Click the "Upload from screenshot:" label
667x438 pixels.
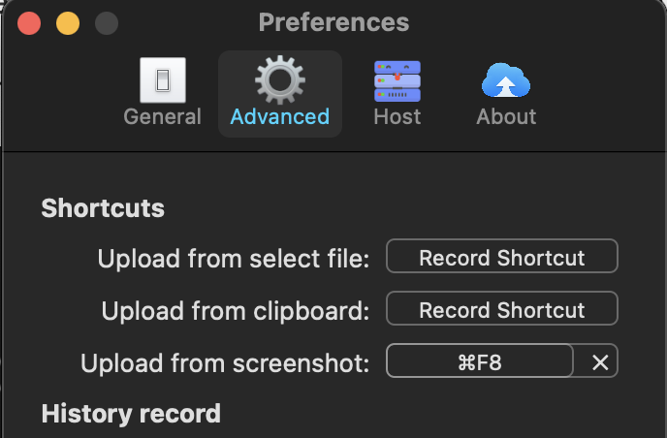225,363
